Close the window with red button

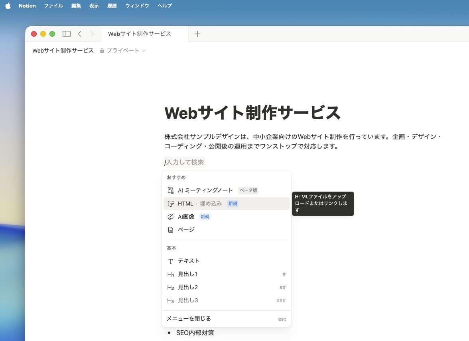tap(34, 34)
